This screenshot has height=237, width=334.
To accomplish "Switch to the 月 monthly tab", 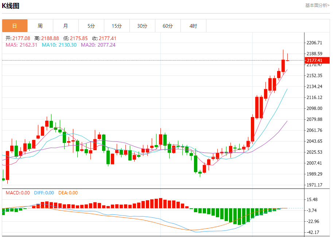I will (x=66, y=26).
